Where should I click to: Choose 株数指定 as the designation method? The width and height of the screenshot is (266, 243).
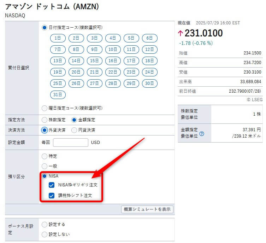(45, 120)
